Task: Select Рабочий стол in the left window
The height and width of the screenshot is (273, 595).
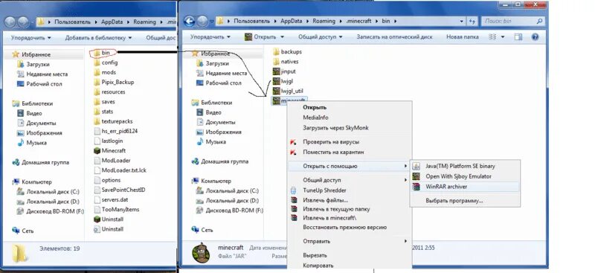Action: [x=44, y=84]
